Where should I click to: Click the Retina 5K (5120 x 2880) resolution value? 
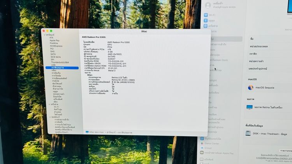[x=123, y=80]
